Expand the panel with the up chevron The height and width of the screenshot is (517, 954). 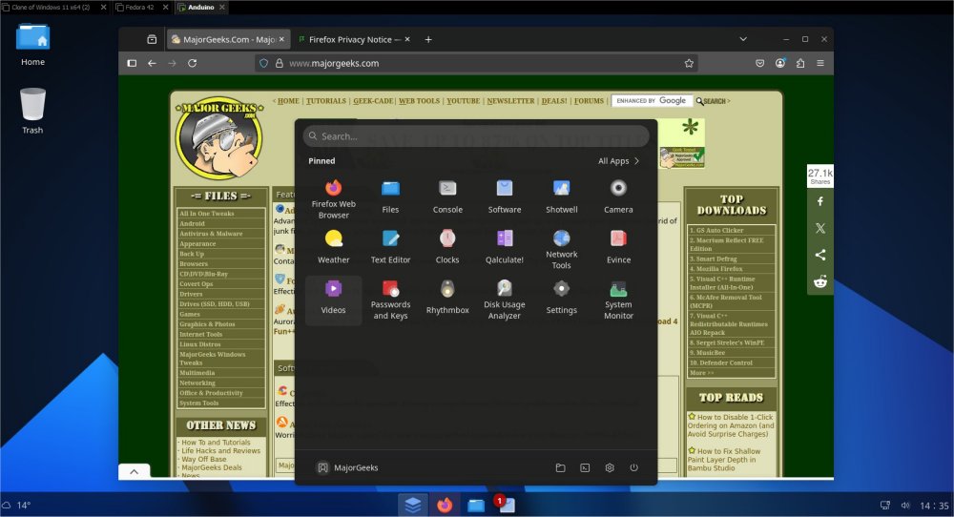coord(134,471)
